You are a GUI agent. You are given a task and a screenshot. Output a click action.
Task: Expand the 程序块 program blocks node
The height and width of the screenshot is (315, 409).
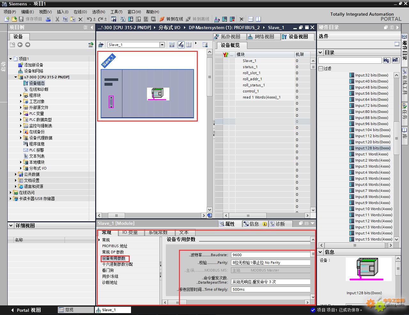(21, 95)
